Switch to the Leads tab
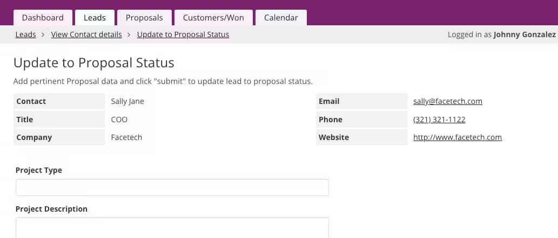The height and width of the screenshot is (238, 558). tap(95, 18)
